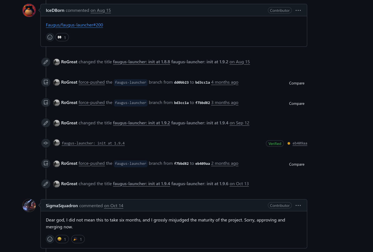
Task: Click pencil icon for 1.9.2 title change
Action: 46,62
